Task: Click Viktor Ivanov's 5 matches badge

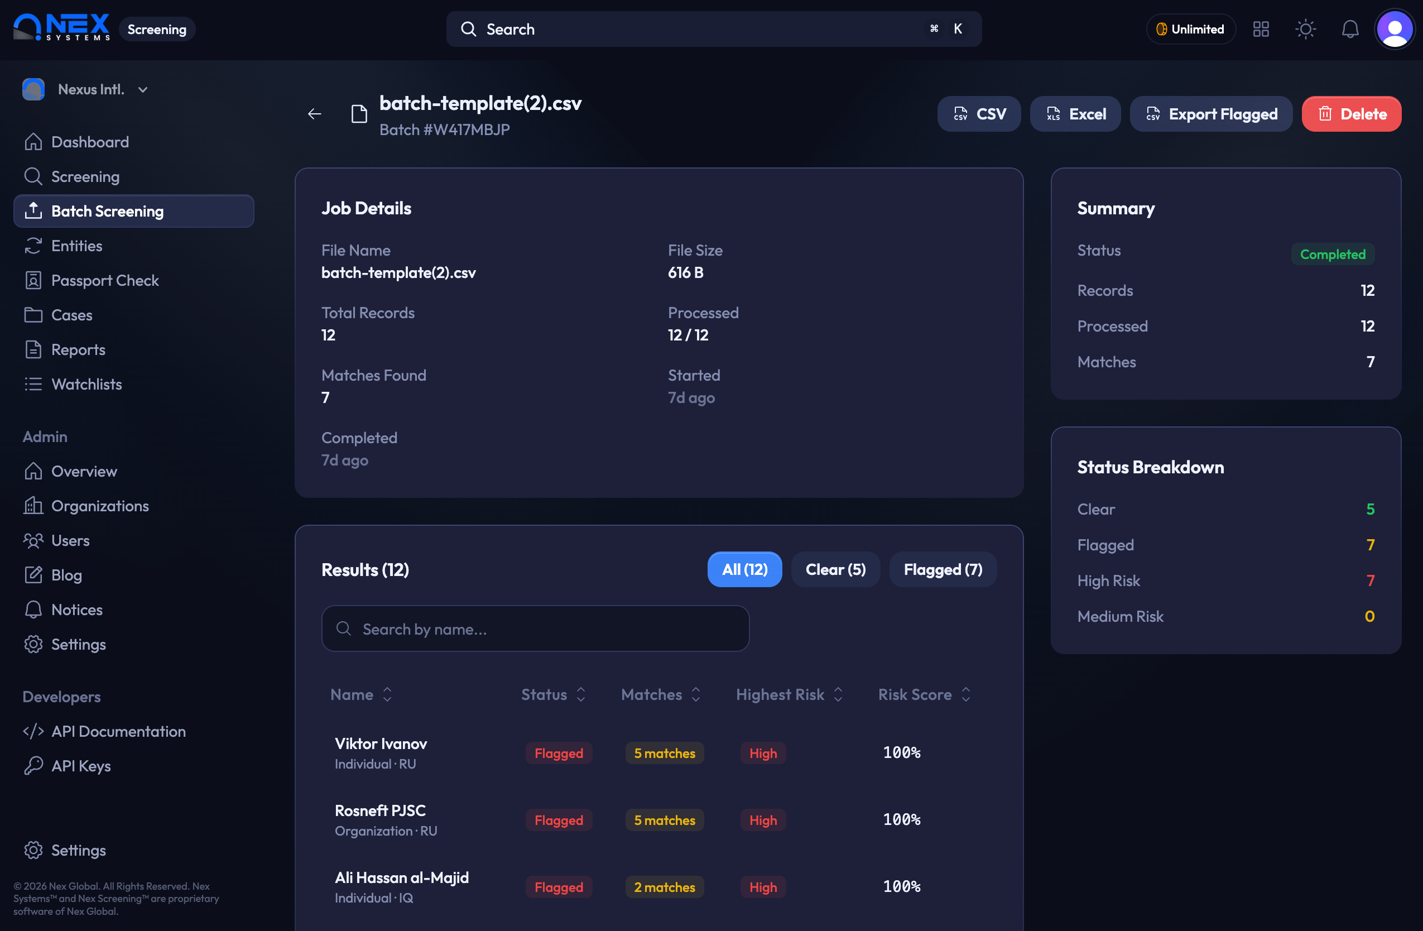Action: pyautogui.click(x=664, y=754)
